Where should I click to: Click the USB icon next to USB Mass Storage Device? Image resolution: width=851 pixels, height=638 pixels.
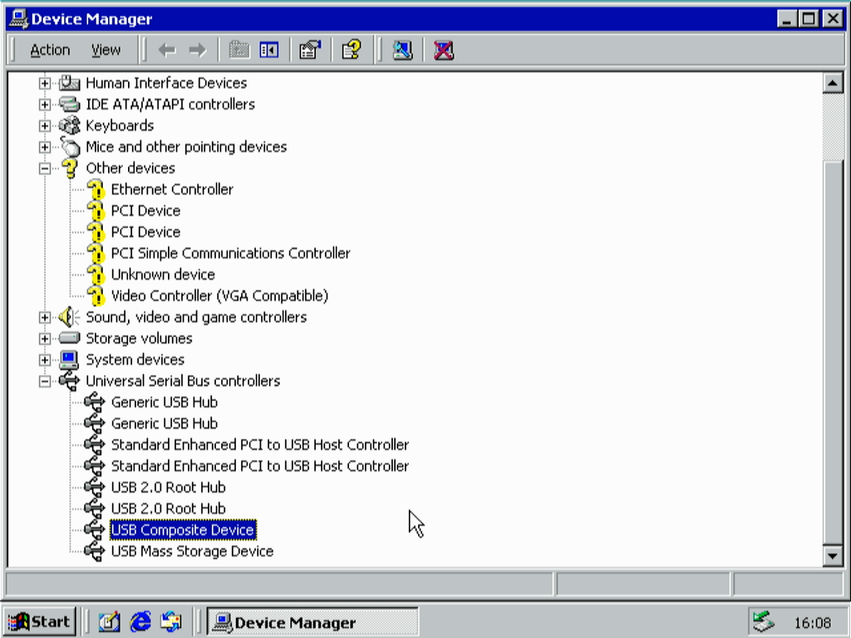tap(95, 552)
